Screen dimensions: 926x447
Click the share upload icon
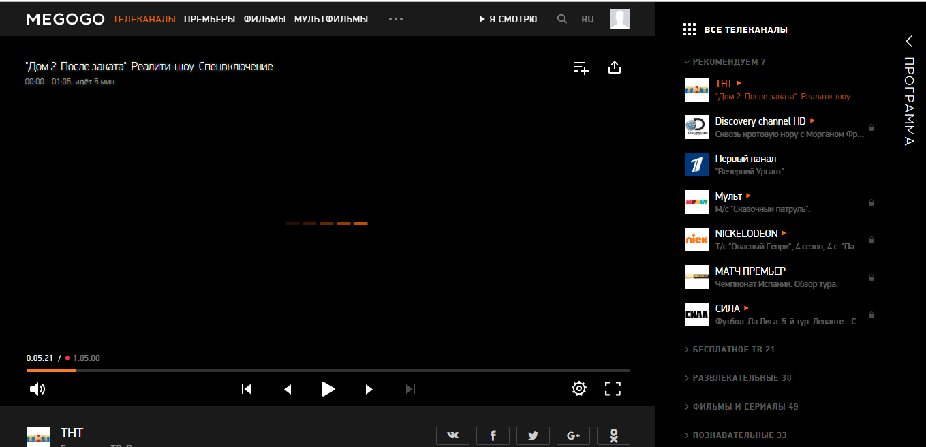click(615, 67)
